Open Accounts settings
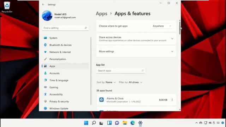This screenshot has height=127, width=226. coord(65,73)
